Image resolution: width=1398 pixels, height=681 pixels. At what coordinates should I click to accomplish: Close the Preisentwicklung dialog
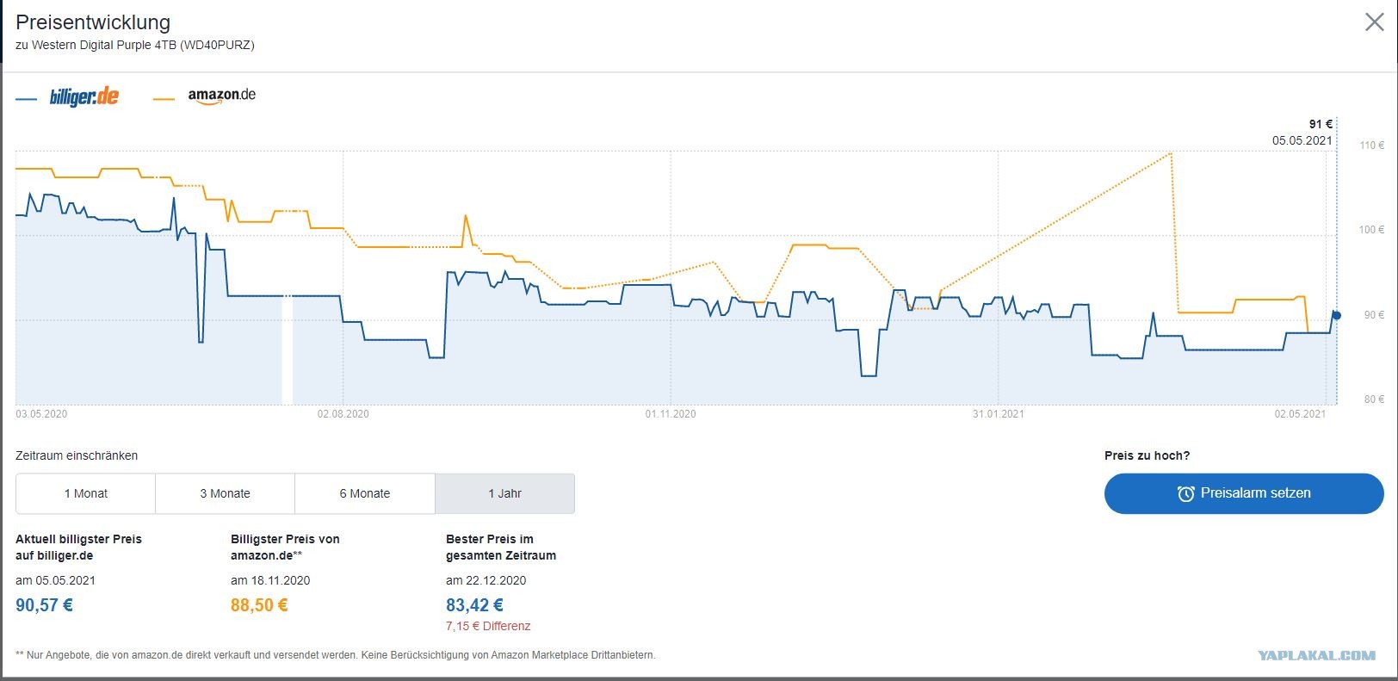(1375, 22)
